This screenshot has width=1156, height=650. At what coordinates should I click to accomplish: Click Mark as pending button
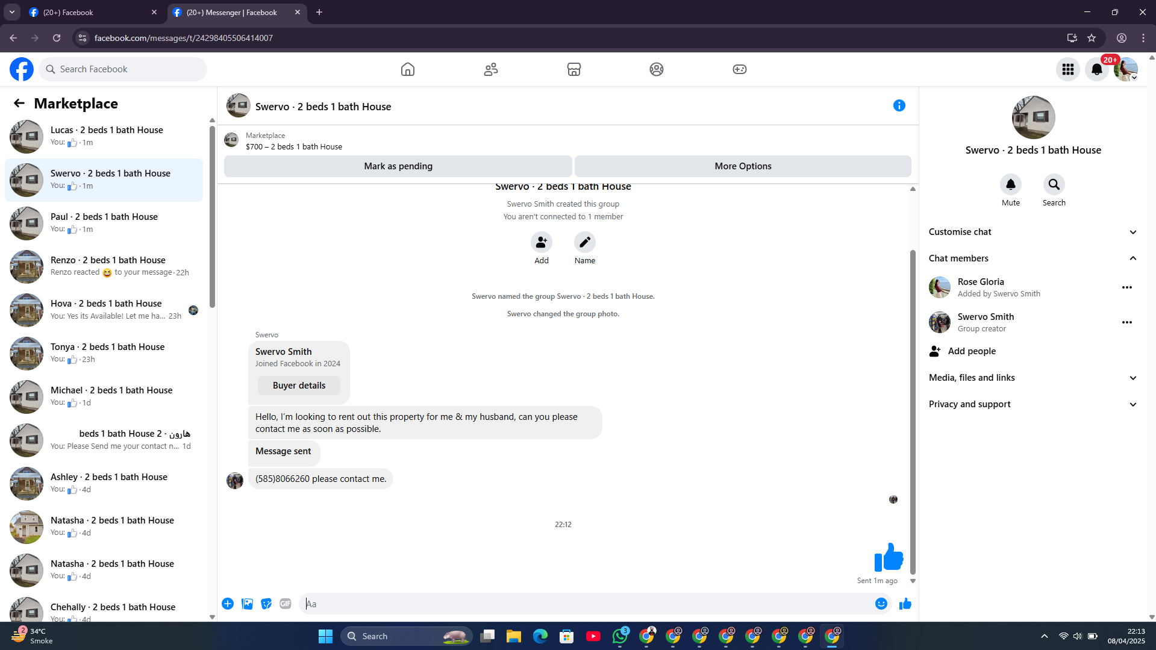398,166
